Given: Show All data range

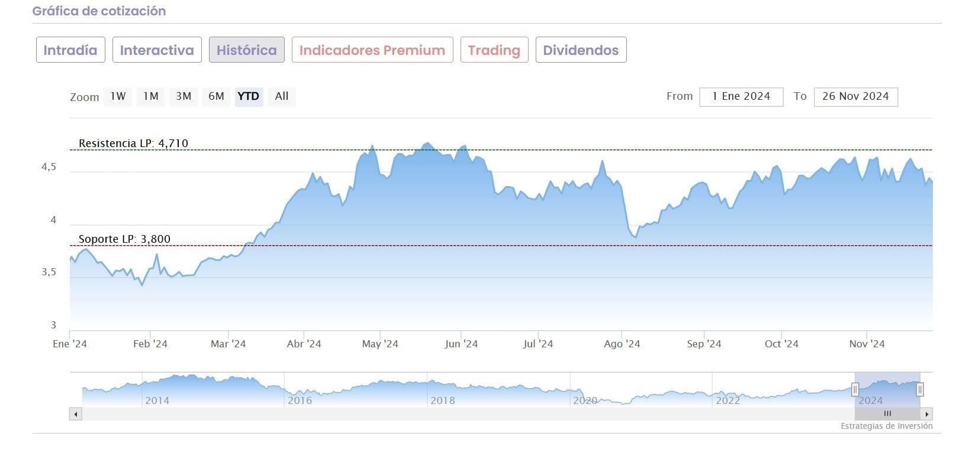Looking at the screenshot, I should click(282, 96).
